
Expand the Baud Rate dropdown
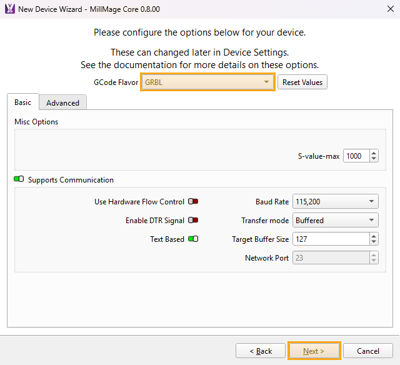click(335, 202)
